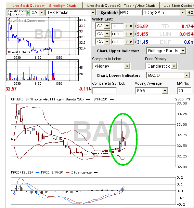Switch to TradingView Charts v2 tab

121,6
